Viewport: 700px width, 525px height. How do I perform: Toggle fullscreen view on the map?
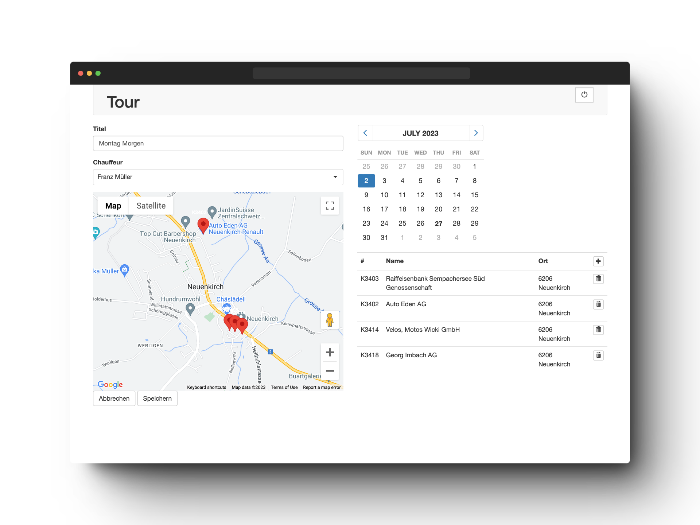click(x=330, y=206)
